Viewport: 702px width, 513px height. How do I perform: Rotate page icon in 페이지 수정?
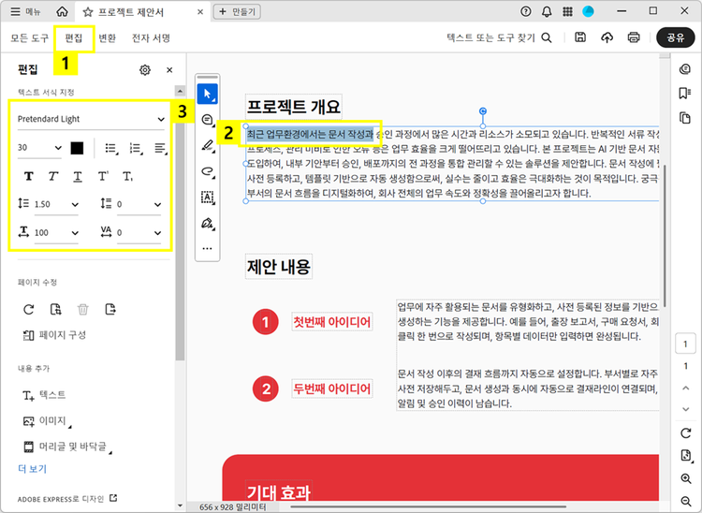point(29,309)
